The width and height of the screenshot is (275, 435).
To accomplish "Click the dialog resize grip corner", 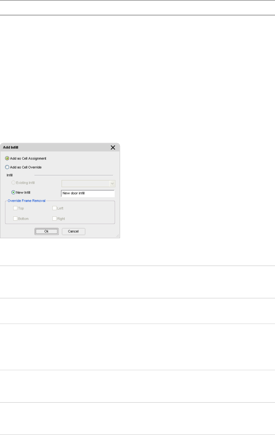I will point(118,236).
